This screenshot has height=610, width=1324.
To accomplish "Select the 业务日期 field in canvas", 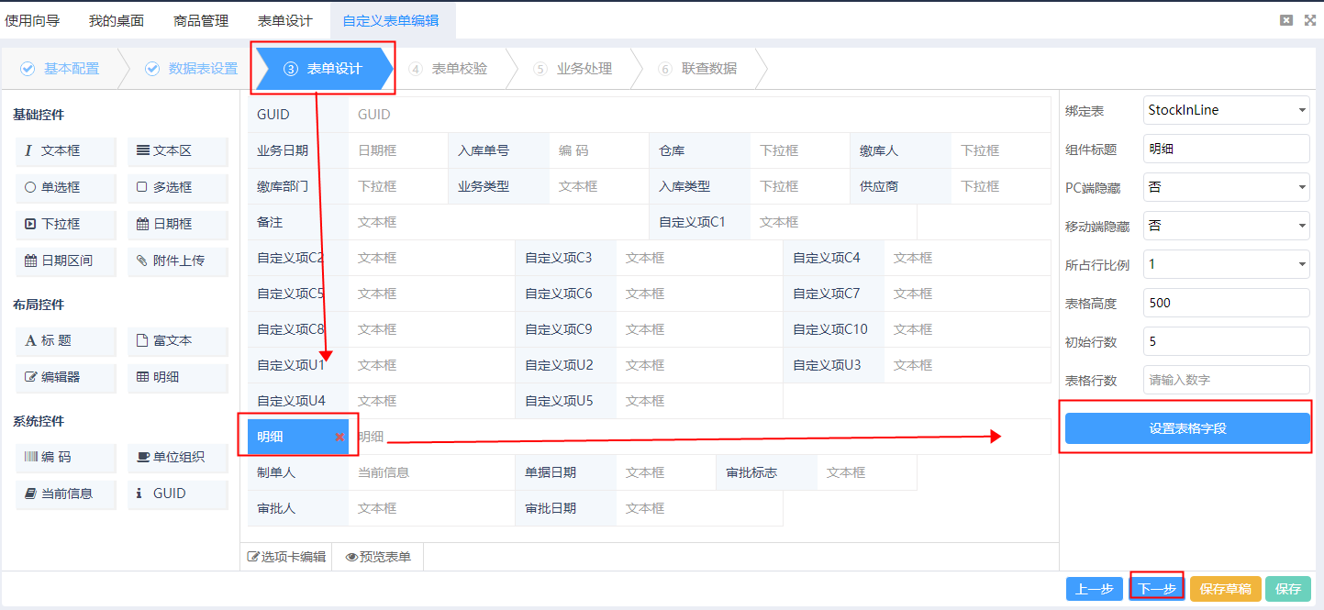I will [349, 150].
